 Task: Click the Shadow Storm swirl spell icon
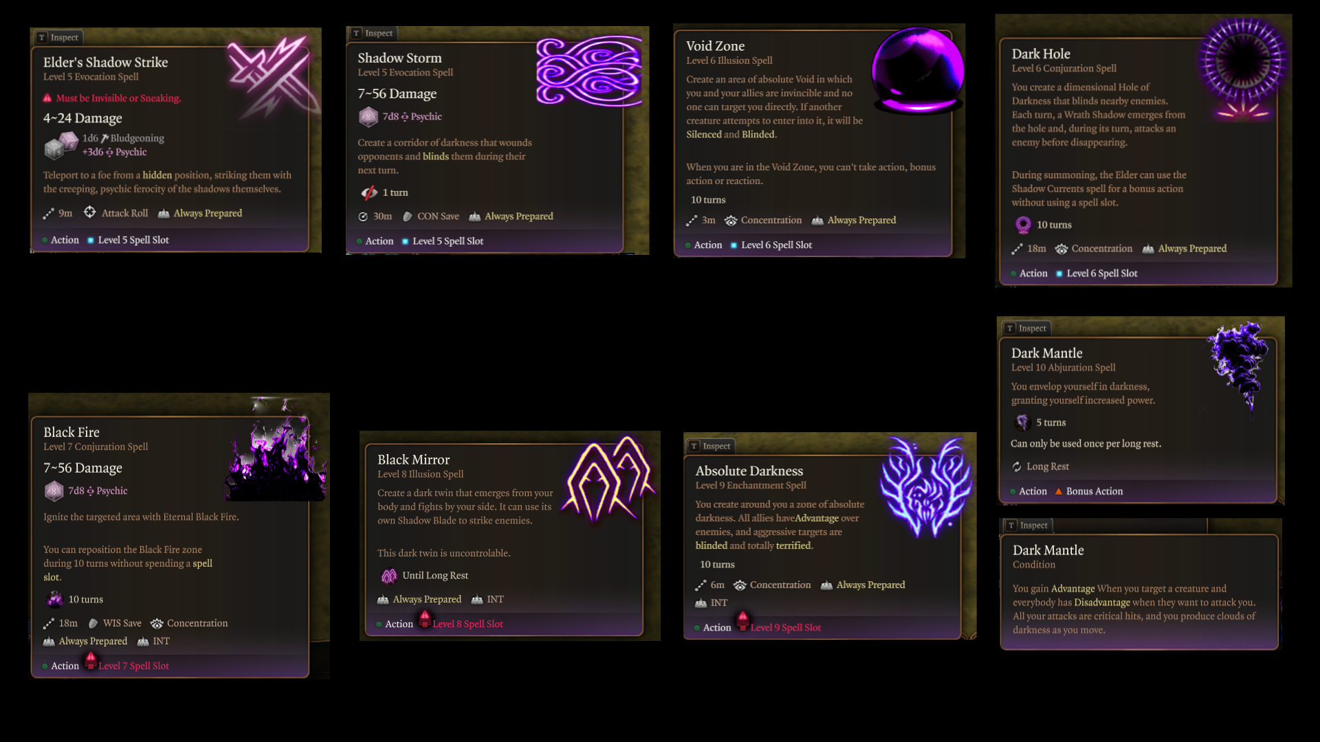tap(588, 71)
